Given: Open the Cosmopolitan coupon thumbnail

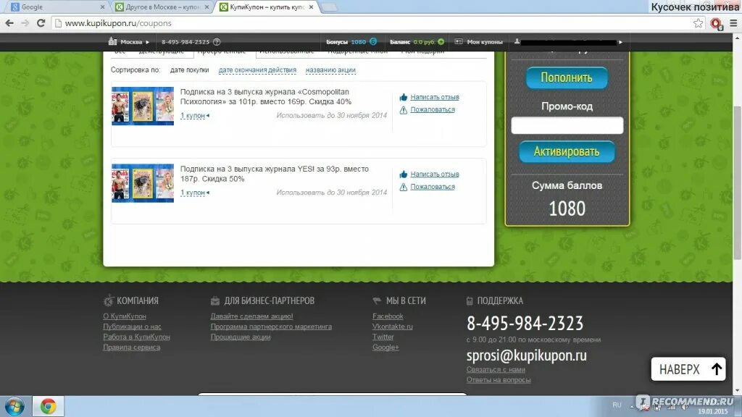Looking at the screenshot, I should [143, 106].
